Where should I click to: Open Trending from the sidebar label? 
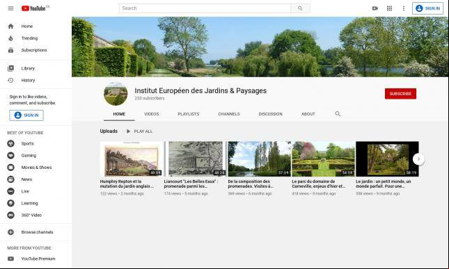click(x=29, y=38)
